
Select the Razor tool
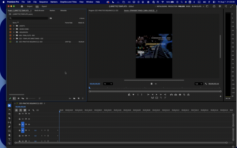pos(9,118)
